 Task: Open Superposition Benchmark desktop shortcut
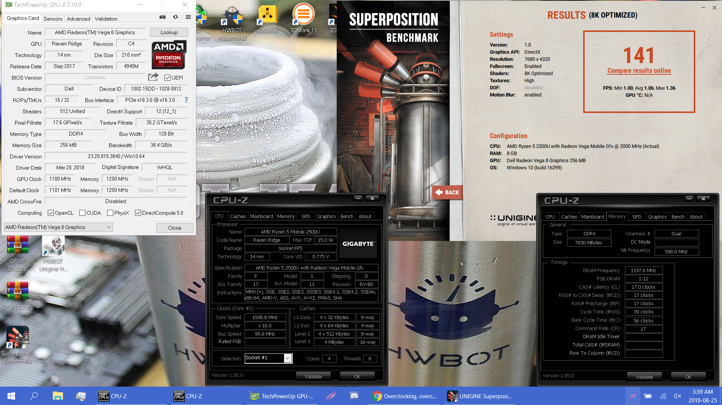click(x=17, y=345)
